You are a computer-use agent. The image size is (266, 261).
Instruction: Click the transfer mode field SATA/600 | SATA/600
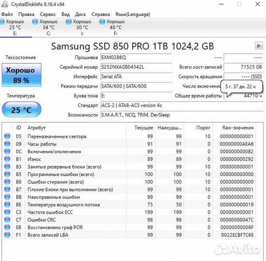coord(137,86)
